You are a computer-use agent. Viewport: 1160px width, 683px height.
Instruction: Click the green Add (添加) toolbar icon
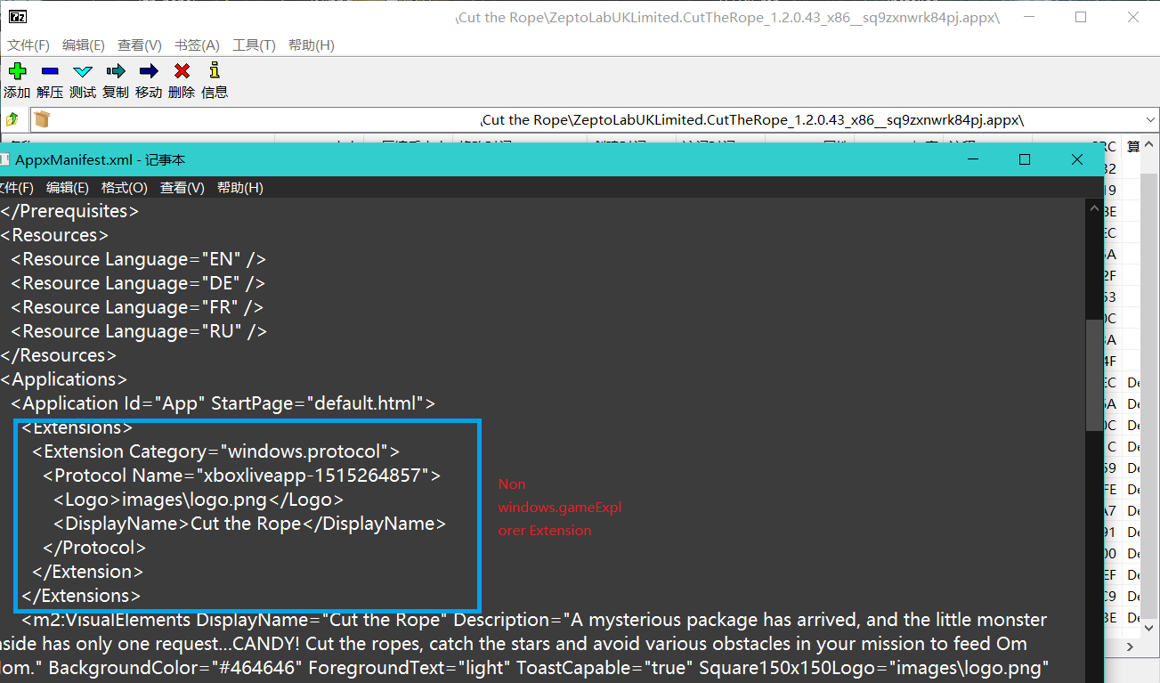coord(17,71)
